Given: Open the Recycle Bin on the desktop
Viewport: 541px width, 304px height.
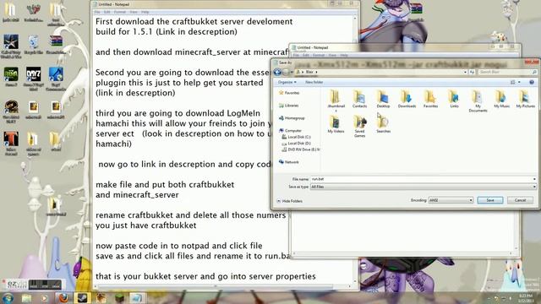Looking at the screenshot, I should coord(34,45).
